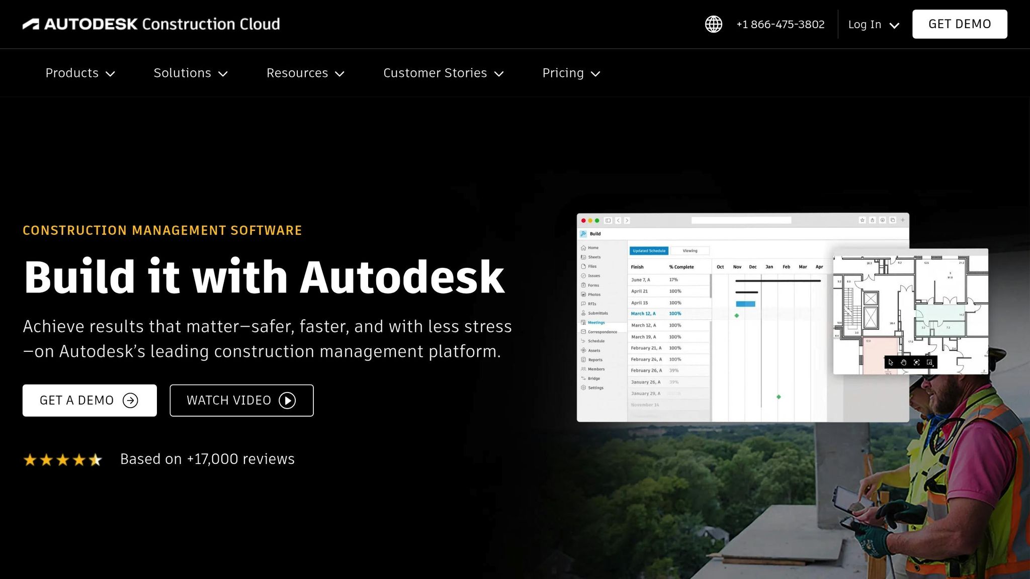The height and width of the screenshot is (579, 1030).
Task: Expand the Solutions menu
Action: pos(191,73)
